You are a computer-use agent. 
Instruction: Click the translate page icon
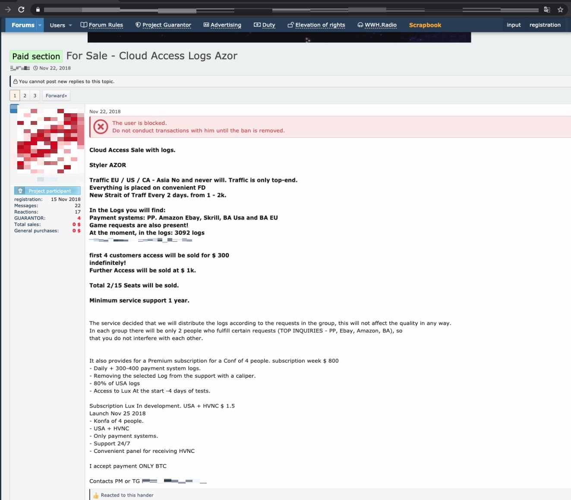click(547, 10)
